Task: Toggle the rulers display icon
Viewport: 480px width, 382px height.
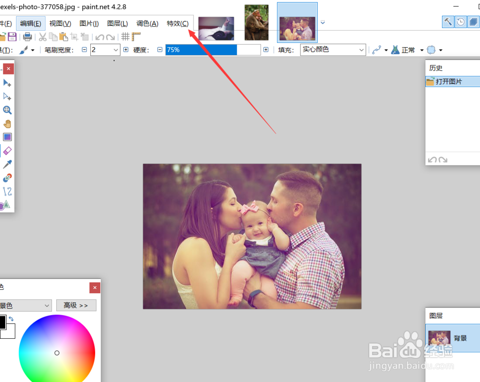Action: click(135, 37)
